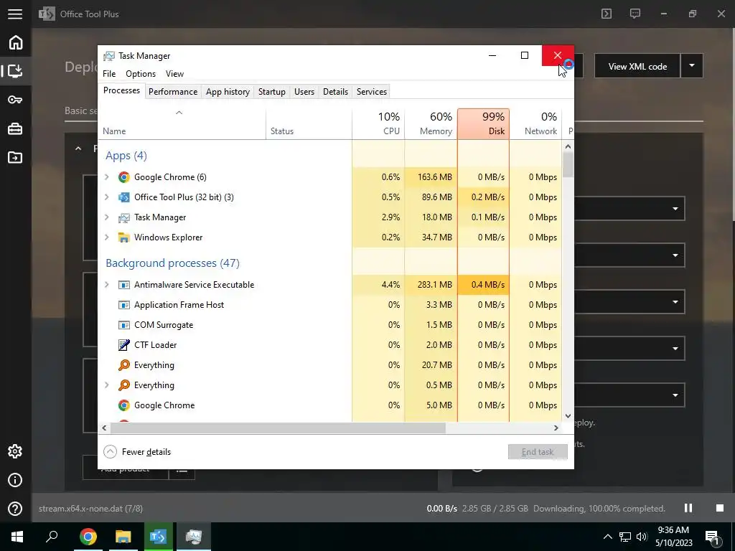735x551 pixels.
Task: Click the horizontal scrollbar in Task Manager
Action: click(x=276, y=428)
